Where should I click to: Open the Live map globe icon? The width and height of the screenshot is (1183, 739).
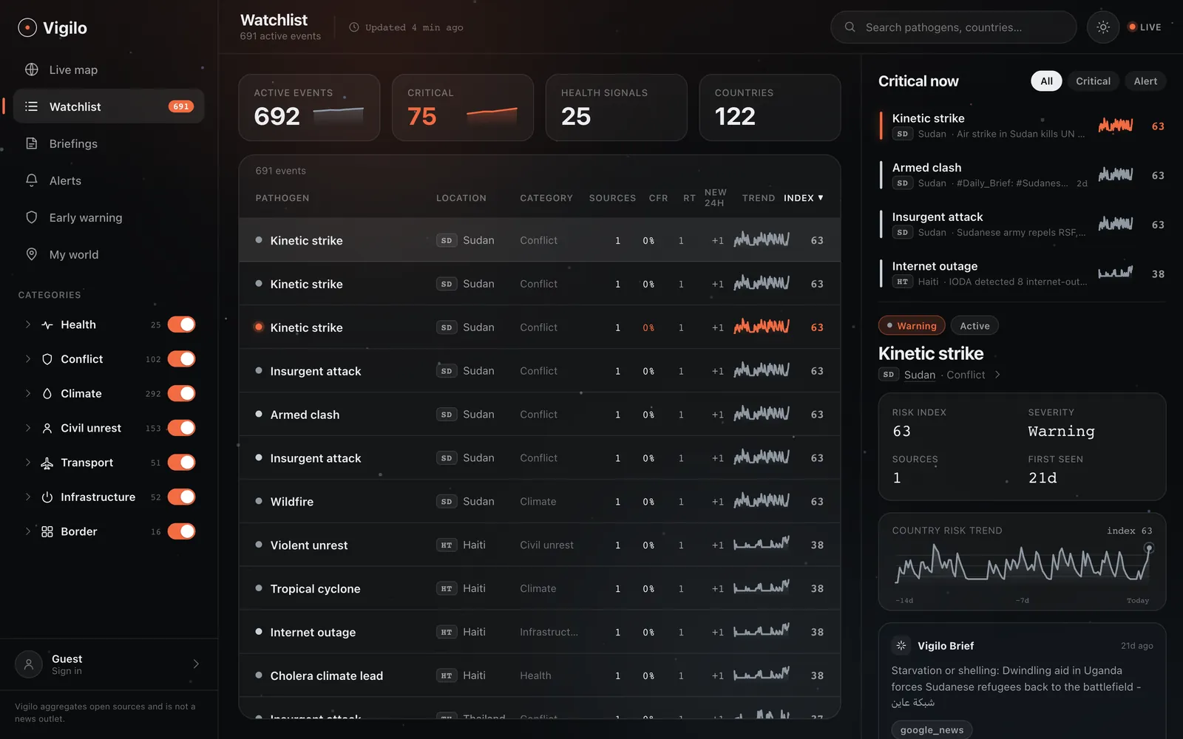point(32,69)
